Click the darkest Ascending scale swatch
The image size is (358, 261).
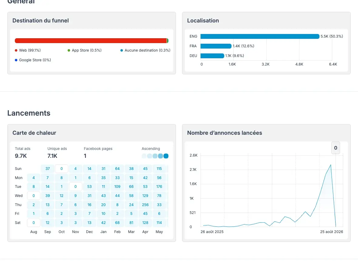(x=166, y=156)
